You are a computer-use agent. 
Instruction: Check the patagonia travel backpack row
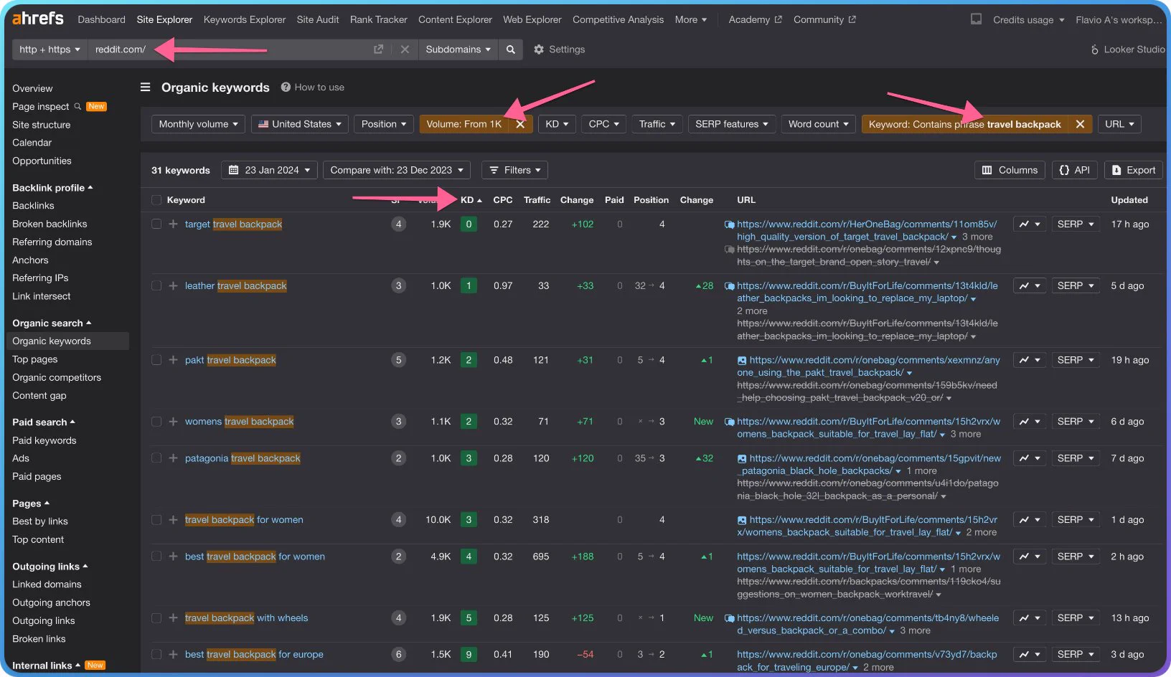(156, 458)
